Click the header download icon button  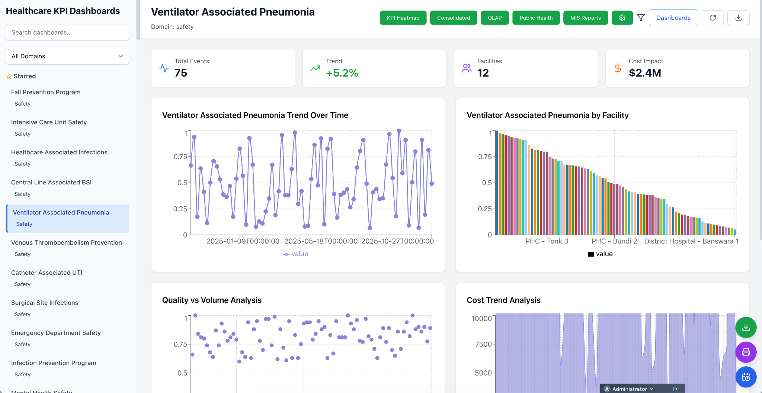(x=739, y=18)
